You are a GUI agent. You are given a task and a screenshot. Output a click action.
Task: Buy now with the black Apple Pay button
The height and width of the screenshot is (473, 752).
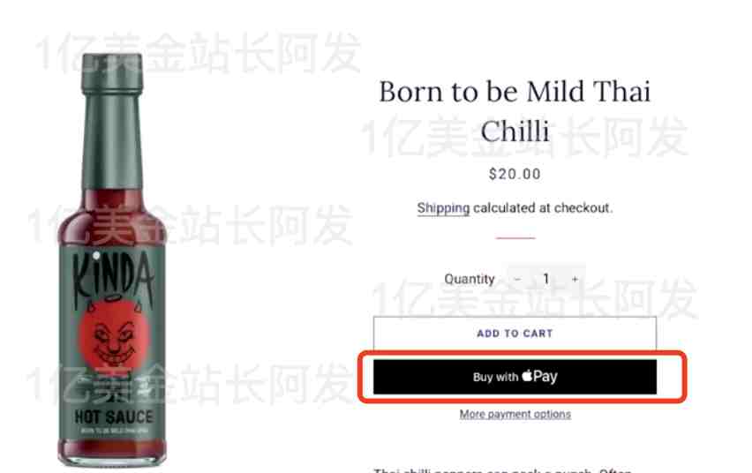pyautogui.click(x=515, y=377)
